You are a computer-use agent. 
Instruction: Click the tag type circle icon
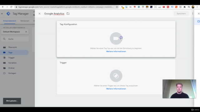(x=116, y=39)
